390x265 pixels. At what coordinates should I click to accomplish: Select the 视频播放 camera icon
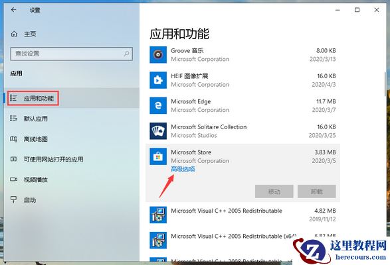click(13, 180)
